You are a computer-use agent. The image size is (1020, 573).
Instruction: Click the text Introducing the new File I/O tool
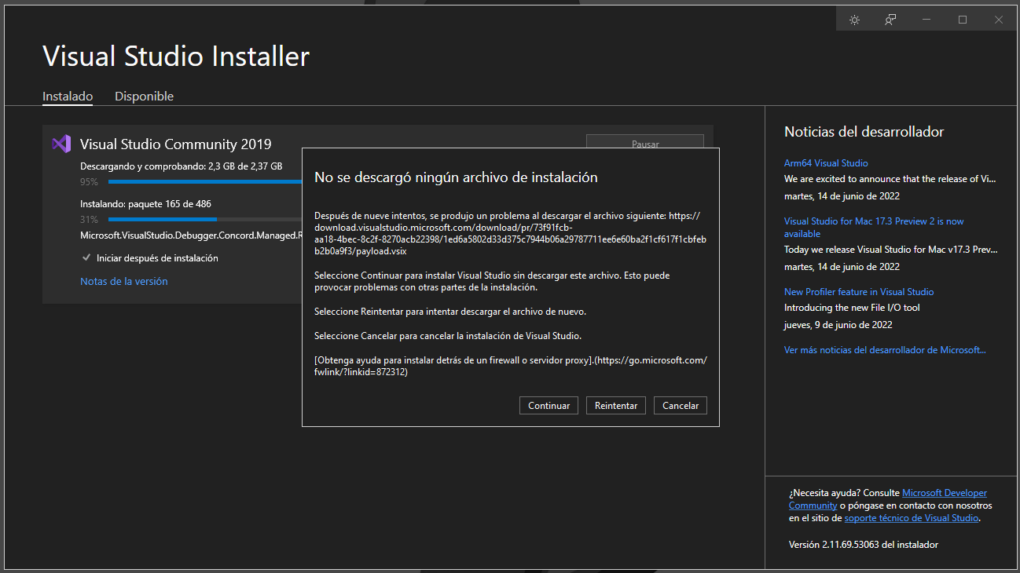coord(852,308)
